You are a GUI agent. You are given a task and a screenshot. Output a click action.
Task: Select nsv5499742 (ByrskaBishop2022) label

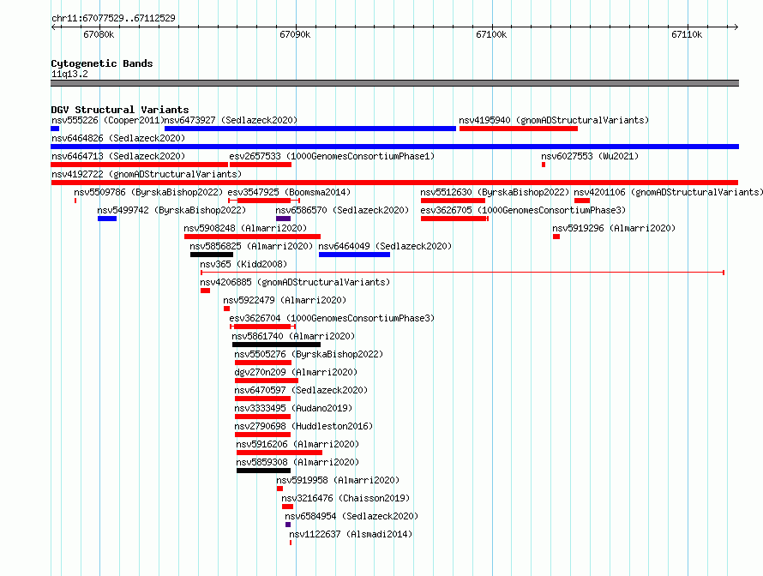pyautogui.click(x=171, y=210)
